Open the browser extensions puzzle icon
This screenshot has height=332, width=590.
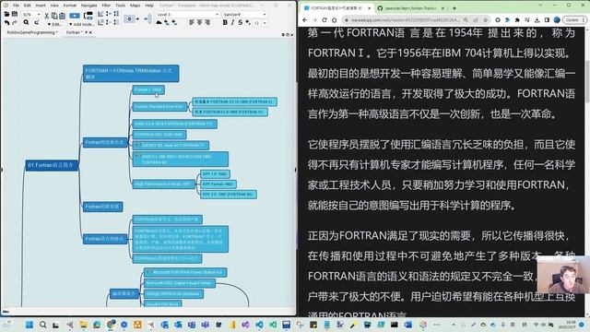click(x=517, y=20)
